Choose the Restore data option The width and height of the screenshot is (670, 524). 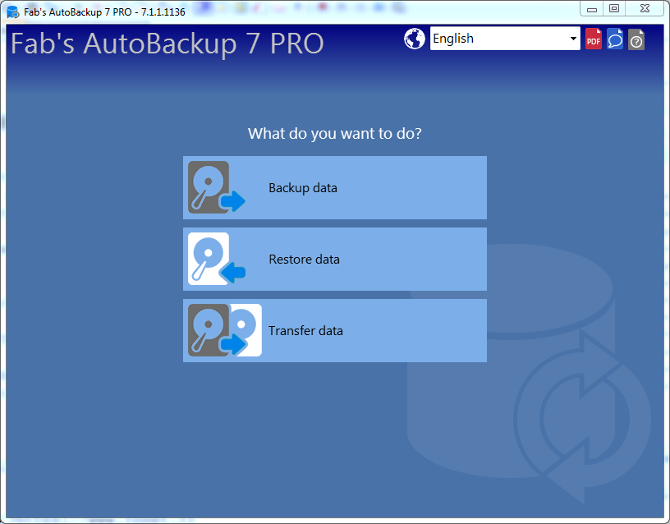pyautogui.click(x=335, y=259)
